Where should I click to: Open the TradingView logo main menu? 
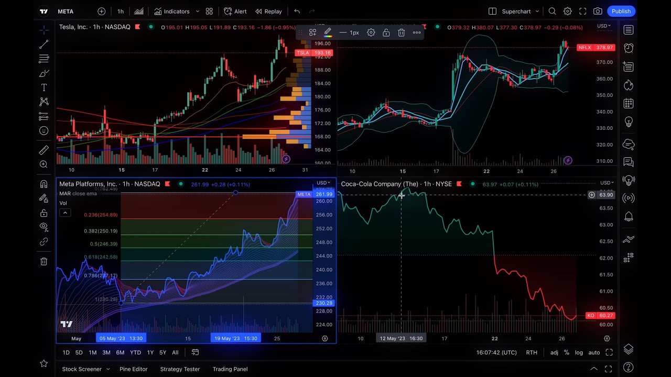point(44,11)
